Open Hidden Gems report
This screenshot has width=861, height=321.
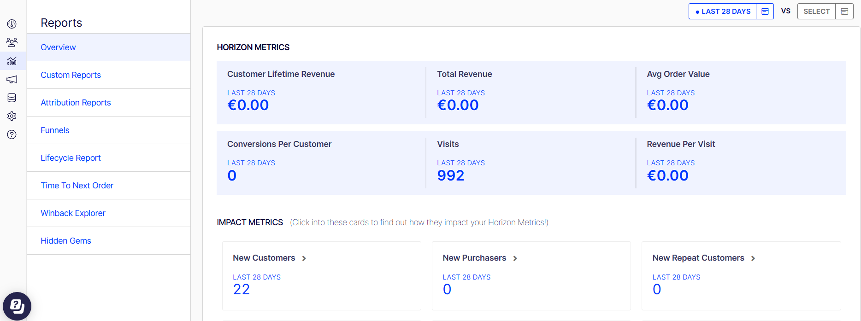[x=109, y=241]
